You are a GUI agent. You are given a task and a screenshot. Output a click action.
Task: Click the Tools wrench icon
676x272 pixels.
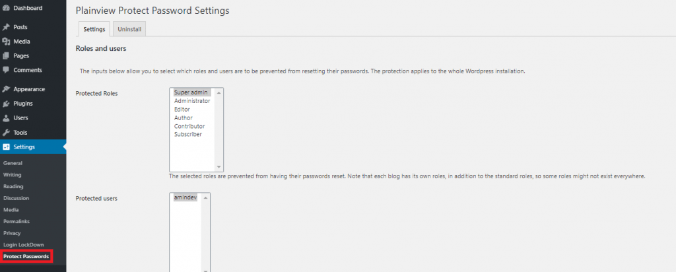6,133
